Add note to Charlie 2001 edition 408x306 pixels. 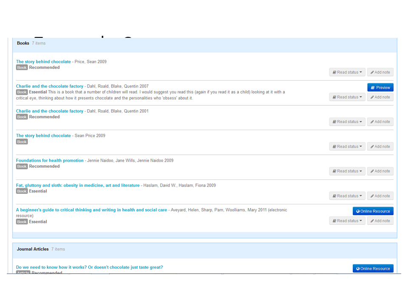click(380, 122)
